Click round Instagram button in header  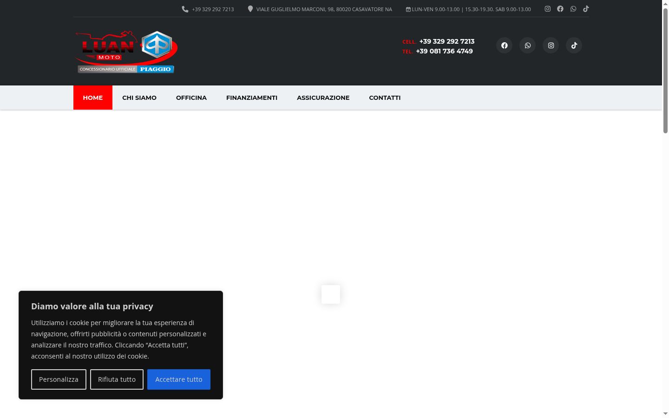551,46
